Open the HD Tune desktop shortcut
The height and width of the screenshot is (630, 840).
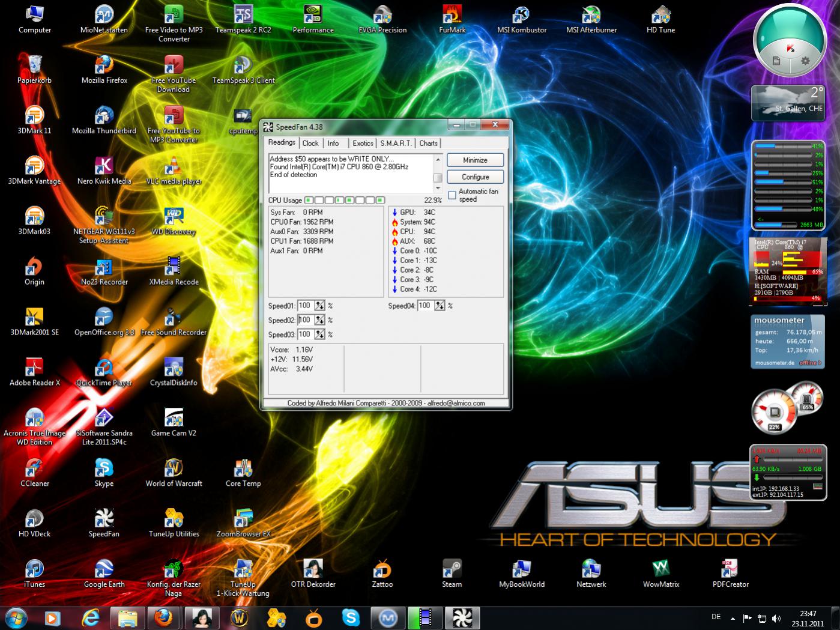click(x=660, y=18)
